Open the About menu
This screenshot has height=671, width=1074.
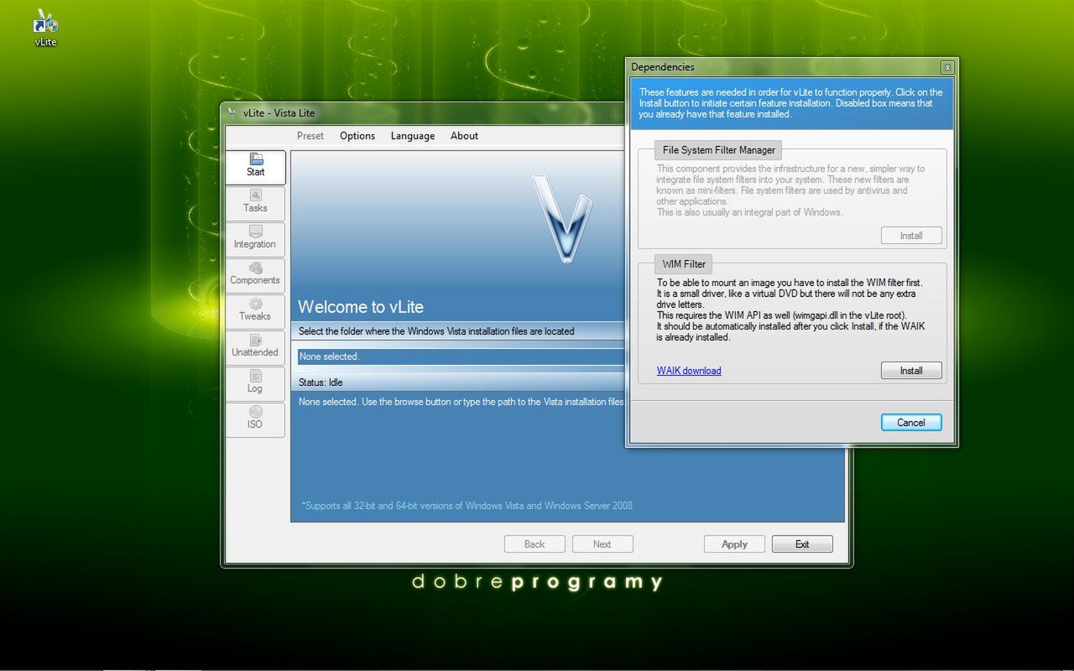(464, 136)
